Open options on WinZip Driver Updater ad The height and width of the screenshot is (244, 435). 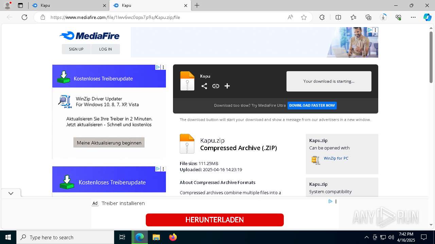point(163,67)
